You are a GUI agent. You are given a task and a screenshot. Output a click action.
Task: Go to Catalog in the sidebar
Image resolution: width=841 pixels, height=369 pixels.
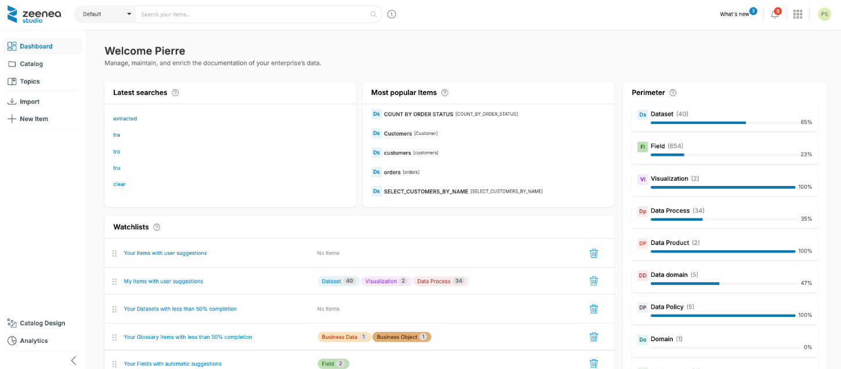tap(31, 64)
